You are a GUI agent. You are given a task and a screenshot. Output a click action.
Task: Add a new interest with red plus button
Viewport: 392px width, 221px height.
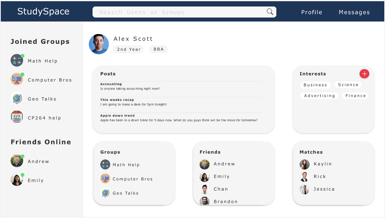click(x=364, y=74)
